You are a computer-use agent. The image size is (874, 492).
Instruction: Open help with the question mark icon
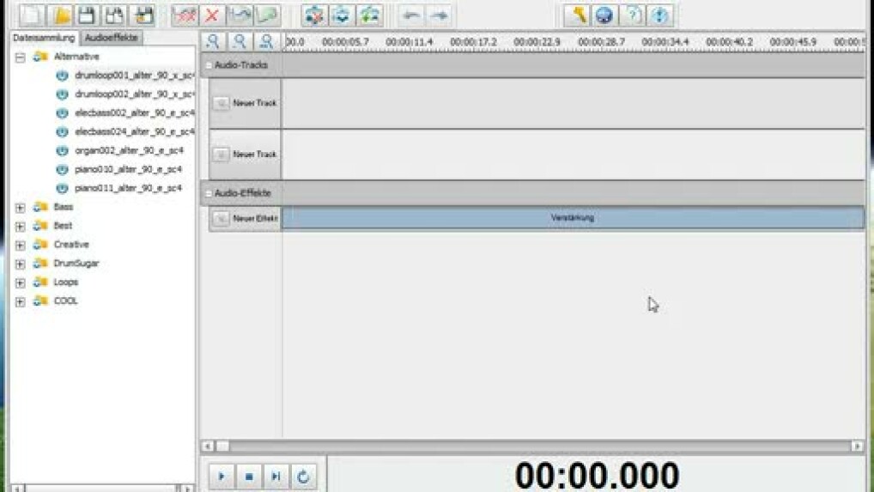click(x=632, y=15)
